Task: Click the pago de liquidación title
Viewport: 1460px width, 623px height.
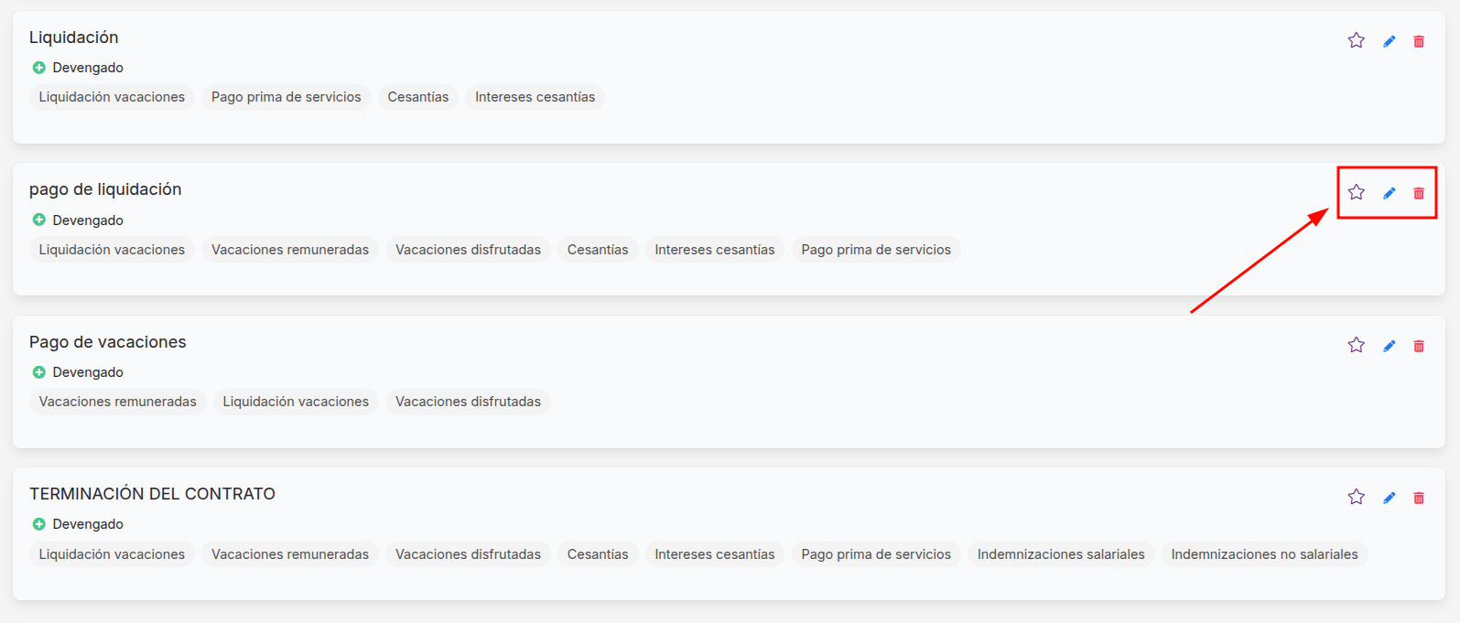Action: [x=105, y=189]
